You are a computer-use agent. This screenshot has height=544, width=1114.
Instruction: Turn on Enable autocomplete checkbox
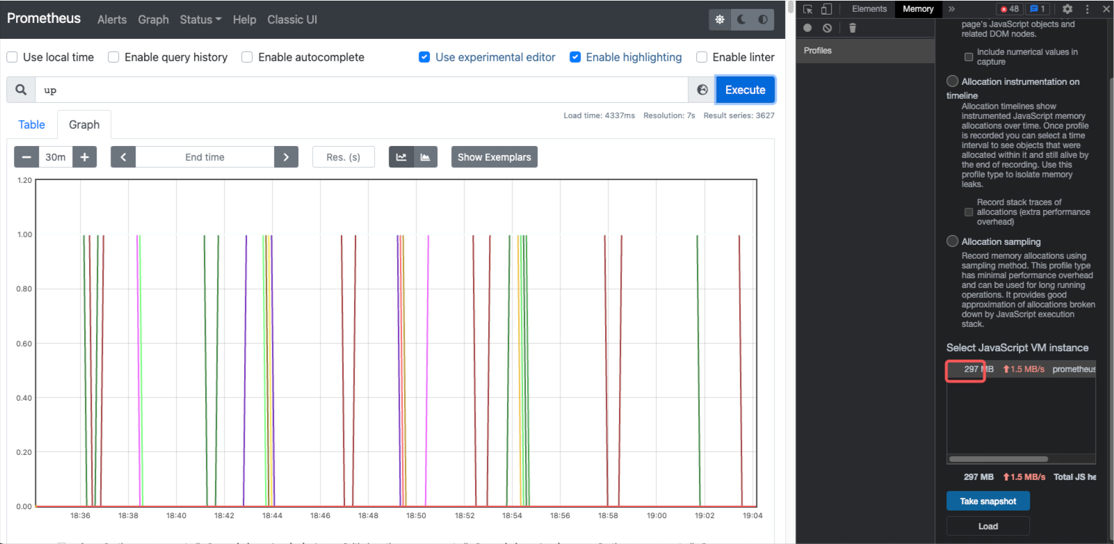pyautogui.click(x=247, y=57)
